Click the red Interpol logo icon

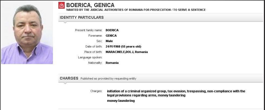tap(62, 5)
